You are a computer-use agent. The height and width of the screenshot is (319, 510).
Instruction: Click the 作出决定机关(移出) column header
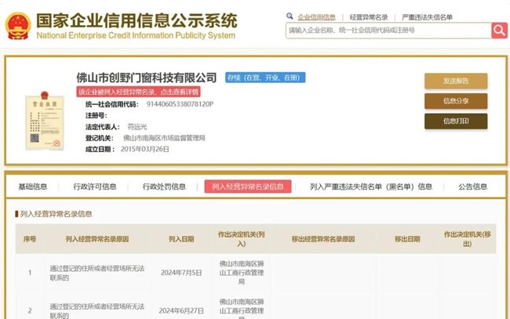click(x=468, y=239)
